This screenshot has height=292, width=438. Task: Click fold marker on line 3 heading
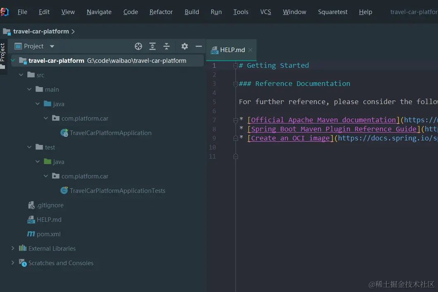click(236, 84)
